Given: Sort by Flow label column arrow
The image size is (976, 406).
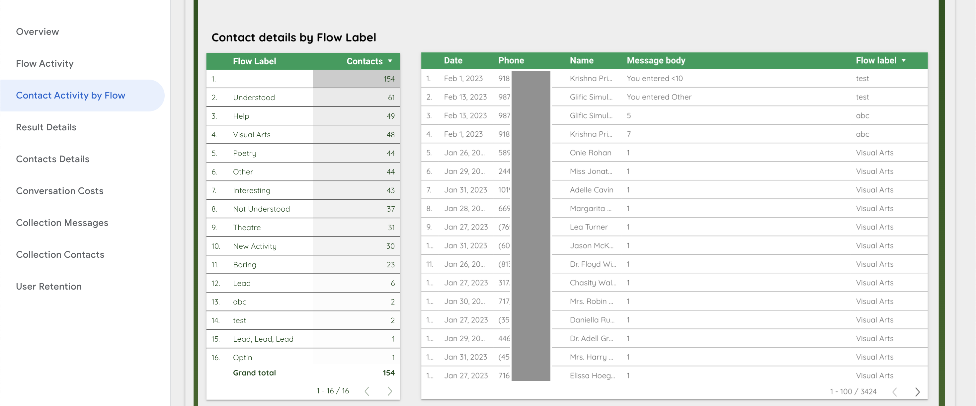Looking at the screenshot, I should [904, 60].
